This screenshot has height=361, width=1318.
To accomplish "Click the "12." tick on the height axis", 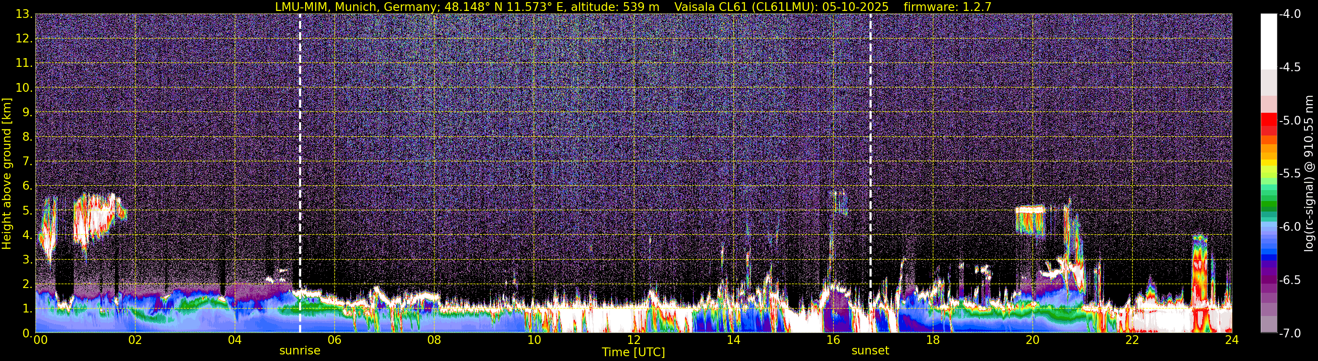I will click(24, 38).
